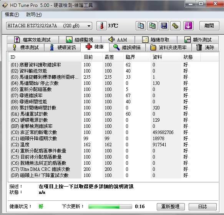Open the 錯誤掃描 tab with magnifier icon

click(x=127, y=47)
